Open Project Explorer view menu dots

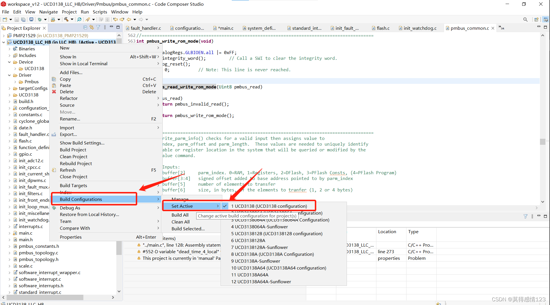point(105,27)
